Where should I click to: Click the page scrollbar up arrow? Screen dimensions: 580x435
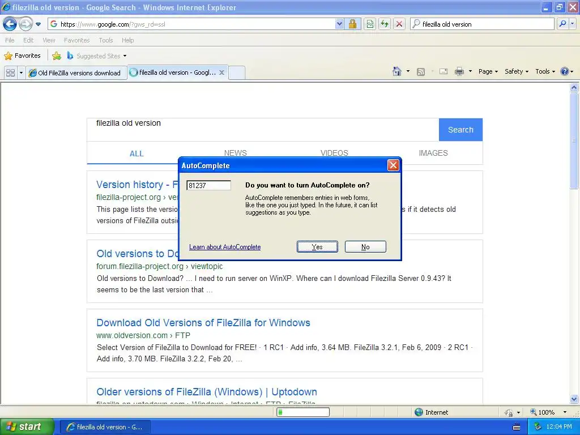[x=574, y=87]
